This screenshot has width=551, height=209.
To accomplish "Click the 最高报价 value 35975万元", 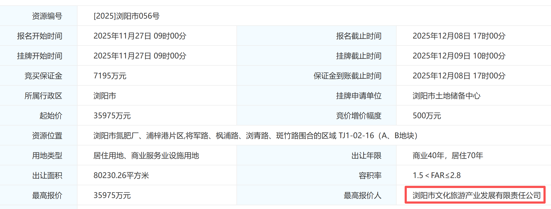I will click(112, 196).
